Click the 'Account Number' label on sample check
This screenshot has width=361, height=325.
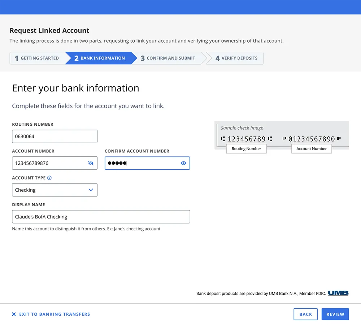312,149
